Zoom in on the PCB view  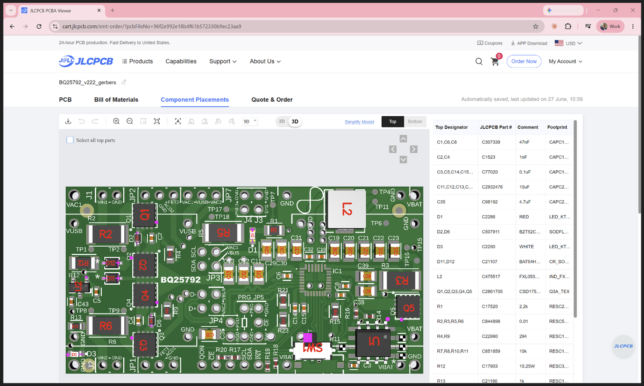point(116,121)
